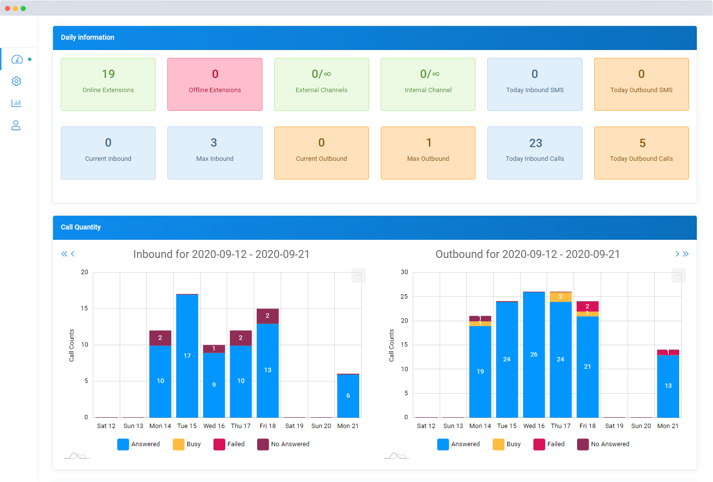Viewport: 713px width, 482px height.
Task: Select the Today Inbound Calls card
Action: point(534,153)
